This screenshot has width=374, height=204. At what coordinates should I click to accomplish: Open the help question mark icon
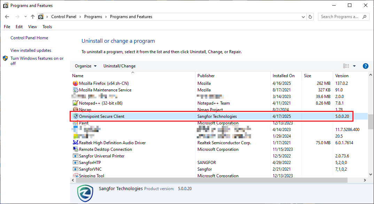tap(365, 66)
